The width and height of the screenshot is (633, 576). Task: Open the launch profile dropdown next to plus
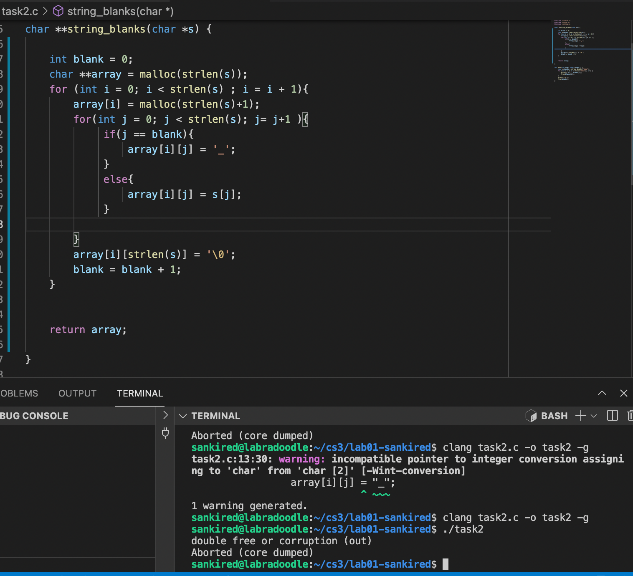tap(594, 416)
